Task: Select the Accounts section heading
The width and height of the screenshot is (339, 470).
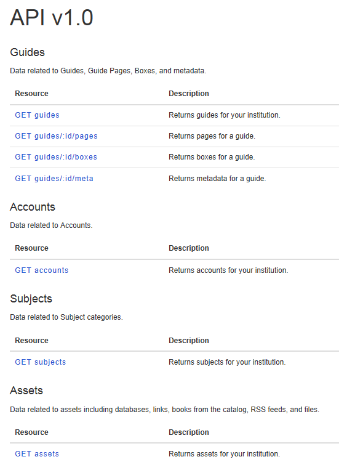Action: tap(33, 207)
